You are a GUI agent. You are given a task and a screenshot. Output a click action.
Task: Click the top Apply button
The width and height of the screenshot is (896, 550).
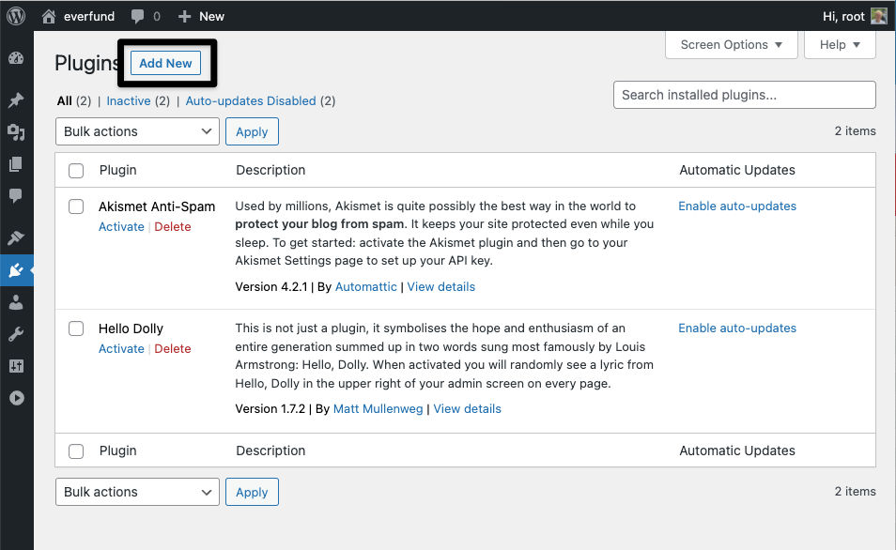tap(252, 131)
